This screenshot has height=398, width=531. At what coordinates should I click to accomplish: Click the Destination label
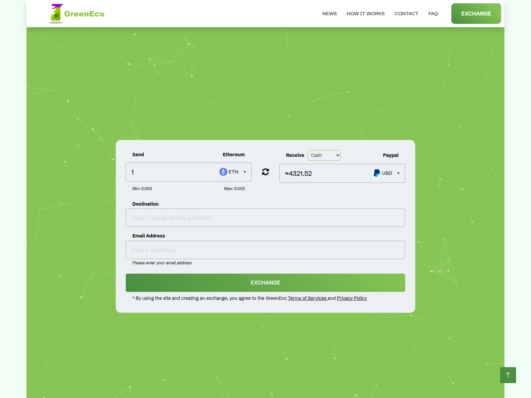[x=145, y=204]
